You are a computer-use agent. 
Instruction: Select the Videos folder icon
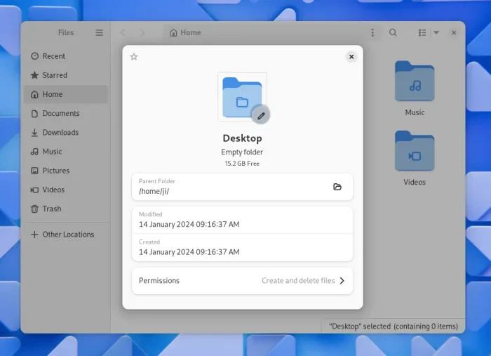(415, 151)
